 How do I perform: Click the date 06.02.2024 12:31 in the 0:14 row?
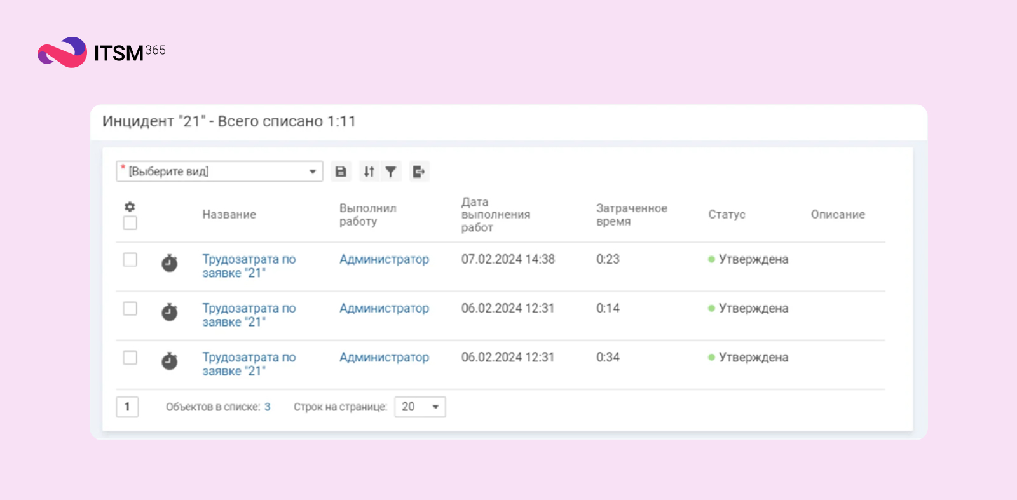(508, 308)
